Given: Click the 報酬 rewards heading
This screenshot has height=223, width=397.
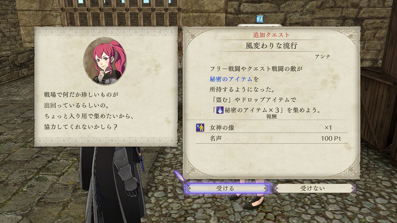Looking at the screenshot, I should pyautogui.click(x=271, y=117).
